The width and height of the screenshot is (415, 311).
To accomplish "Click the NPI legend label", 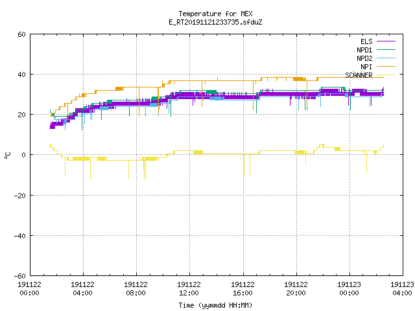I will pyautogui.click(x=366, y=67).
